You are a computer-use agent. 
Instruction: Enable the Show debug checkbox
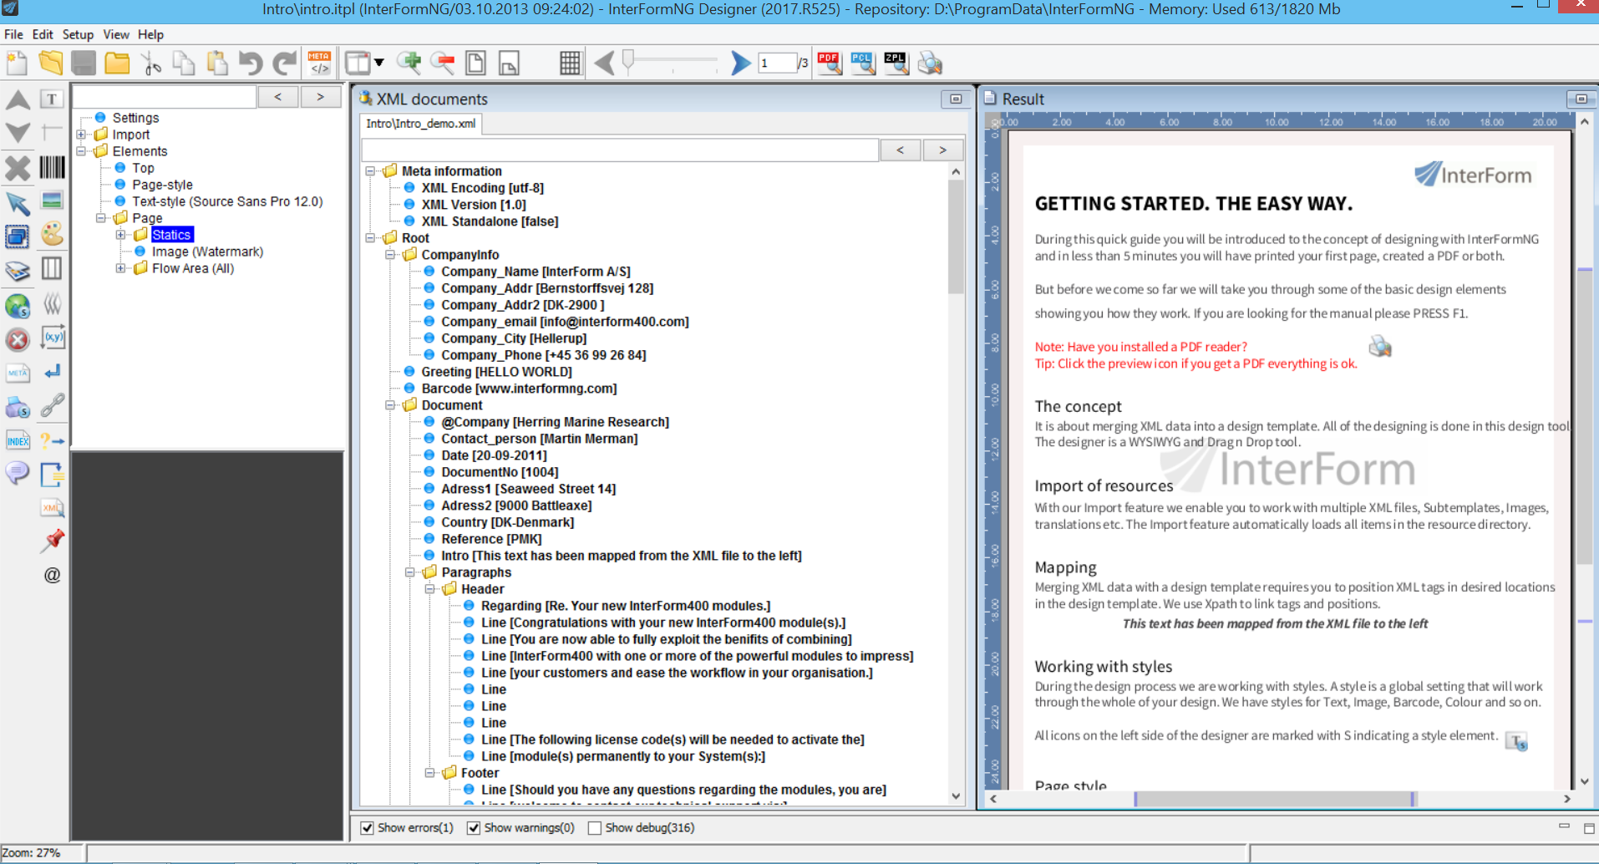click(x=594, y=828)
